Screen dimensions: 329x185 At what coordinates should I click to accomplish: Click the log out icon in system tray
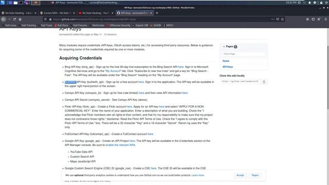click(x=326, y=3)
